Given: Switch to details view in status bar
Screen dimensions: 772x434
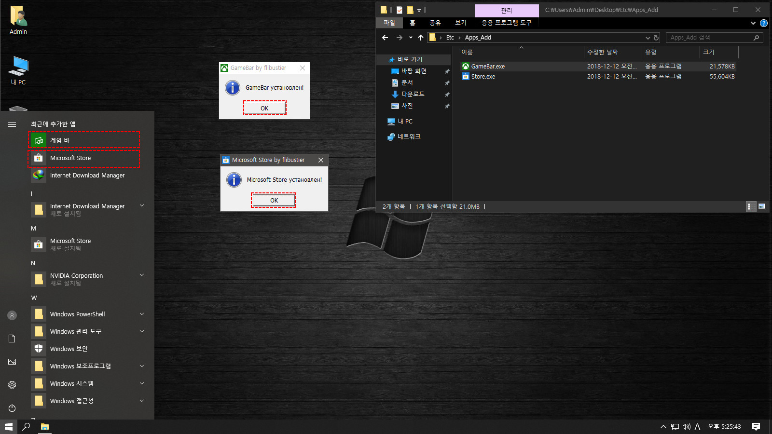Looking at the screenshot, I should point(751,206).
